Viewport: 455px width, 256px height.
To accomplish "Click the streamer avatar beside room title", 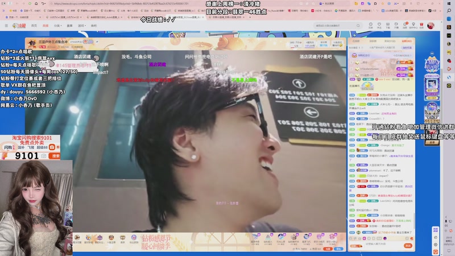I will pos(32,44).
